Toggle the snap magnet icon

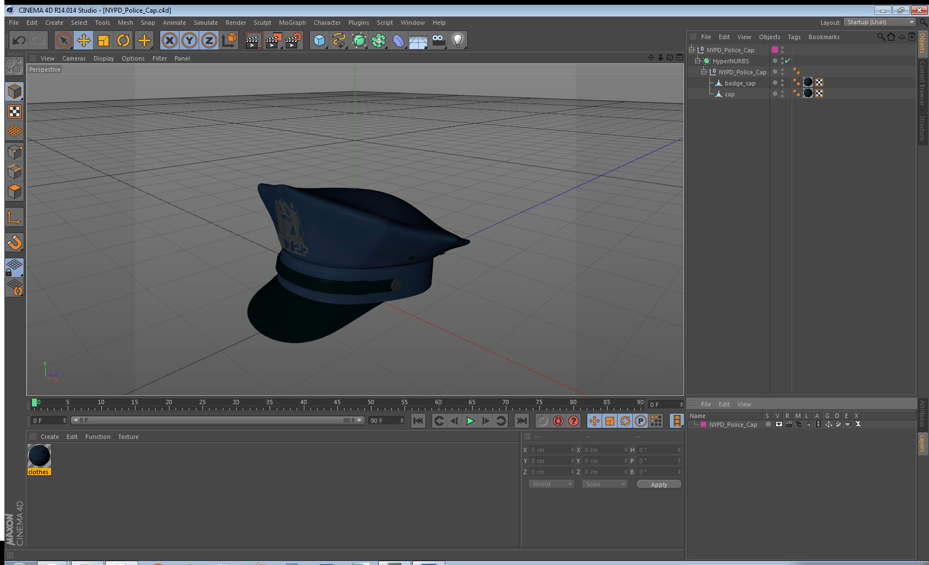14,243
